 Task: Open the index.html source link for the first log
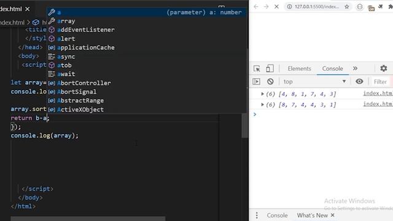[x=378, y=93]
